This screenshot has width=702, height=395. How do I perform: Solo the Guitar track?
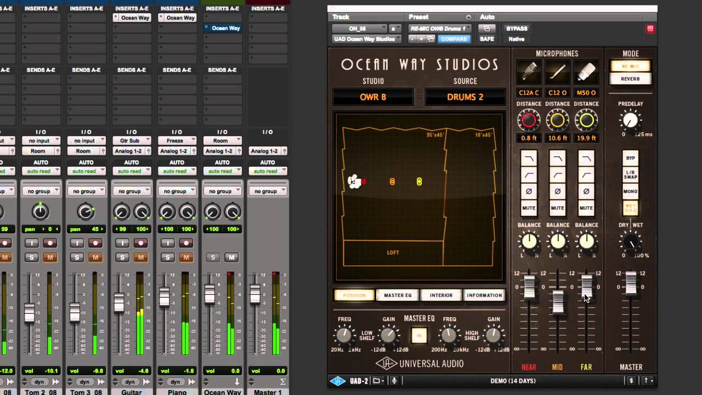coord(122,257)
